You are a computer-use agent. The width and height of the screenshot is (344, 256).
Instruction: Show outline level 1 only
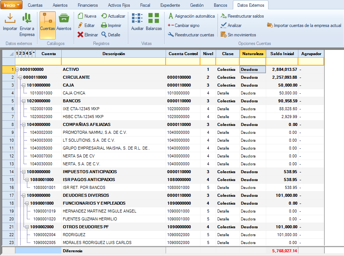coord(17,53)
